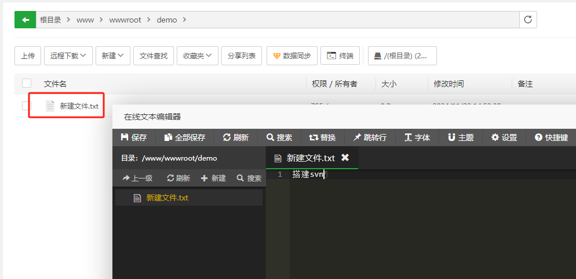Click 全部保存 to save all files
Screen dimensions: 576x279
pos(185,137)
